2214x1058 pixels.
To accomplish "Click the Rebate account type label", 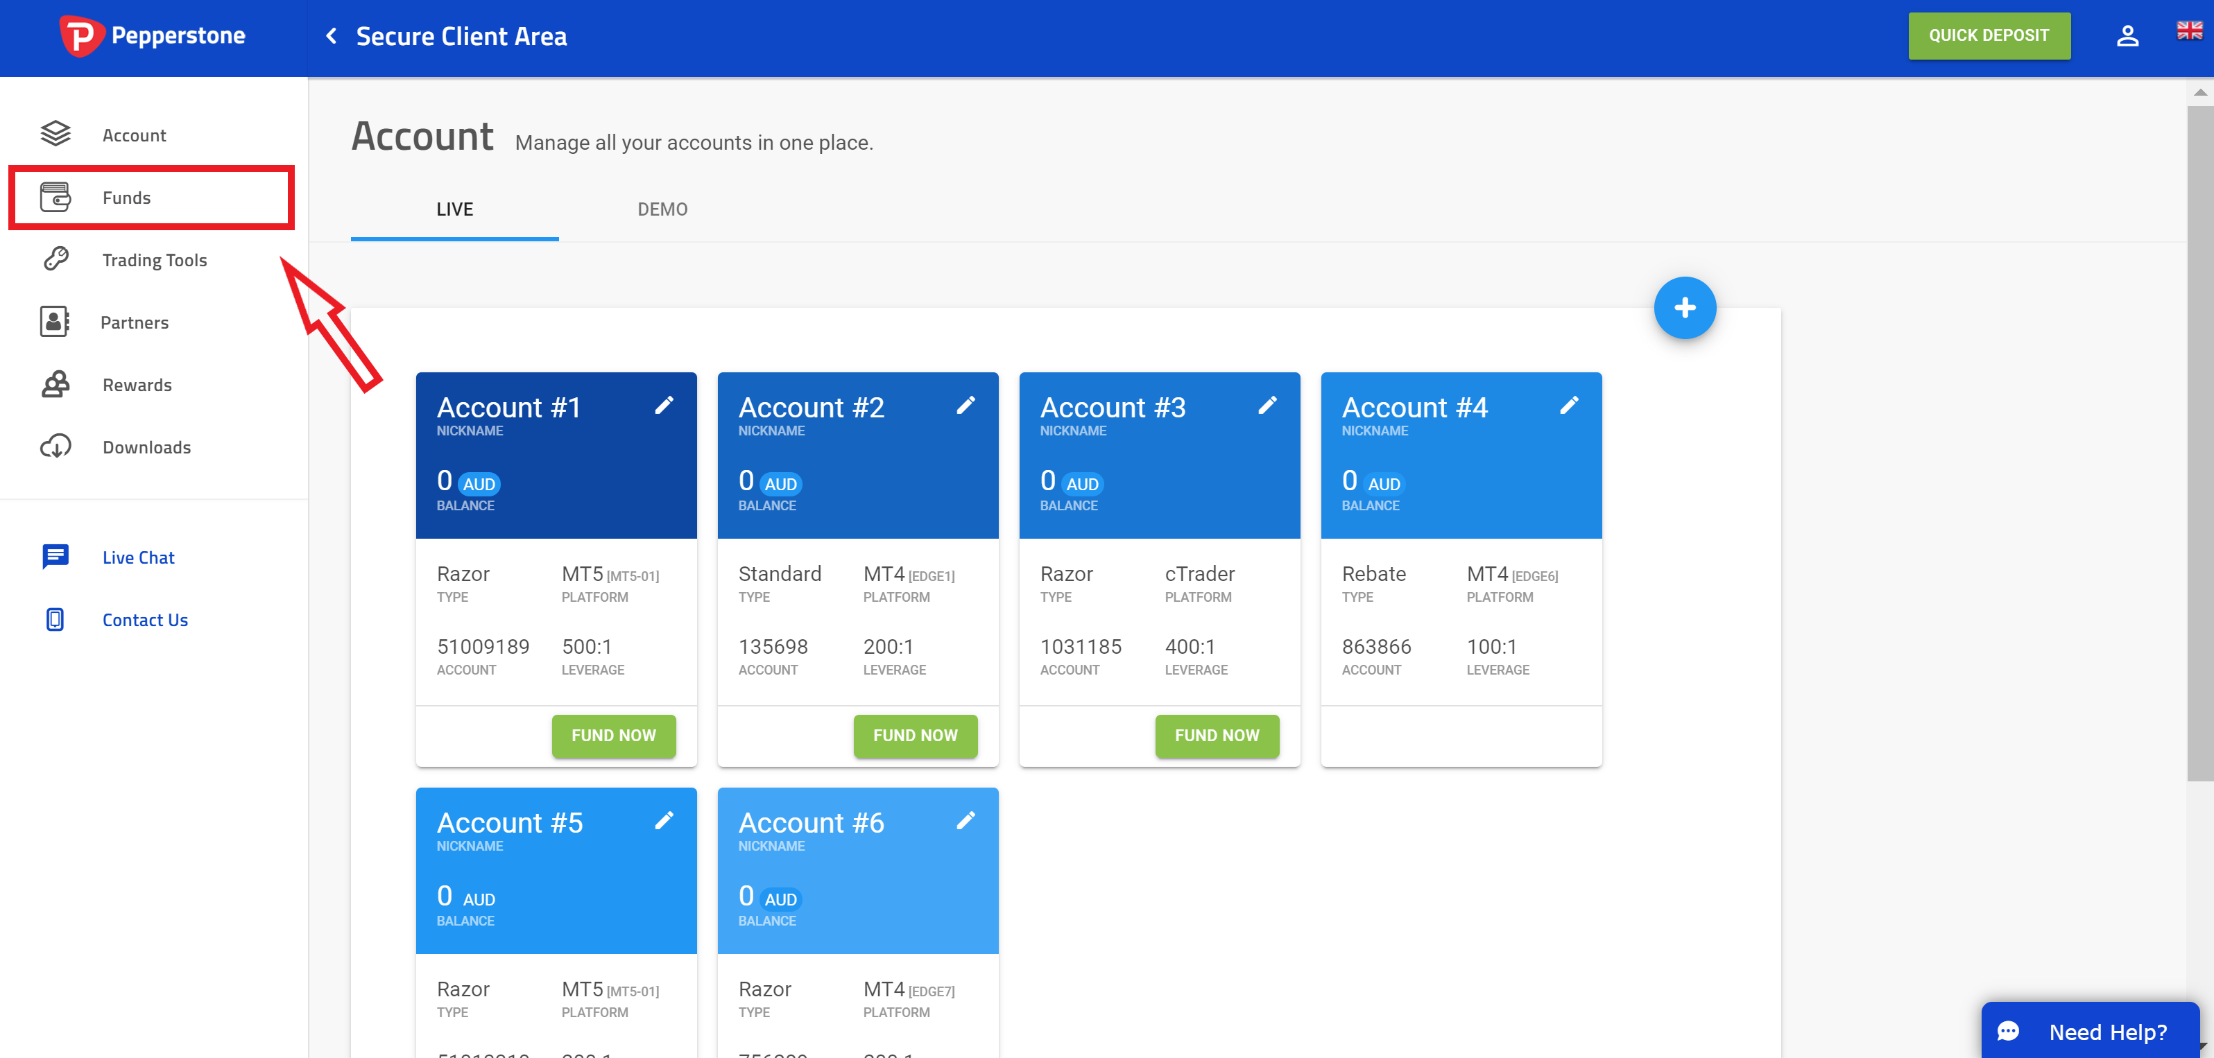I will click(x=1373, y=573).
